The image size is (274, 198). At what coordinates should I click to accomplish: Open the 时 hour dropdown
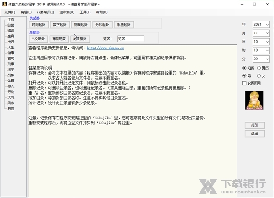[x=261, y=50]
